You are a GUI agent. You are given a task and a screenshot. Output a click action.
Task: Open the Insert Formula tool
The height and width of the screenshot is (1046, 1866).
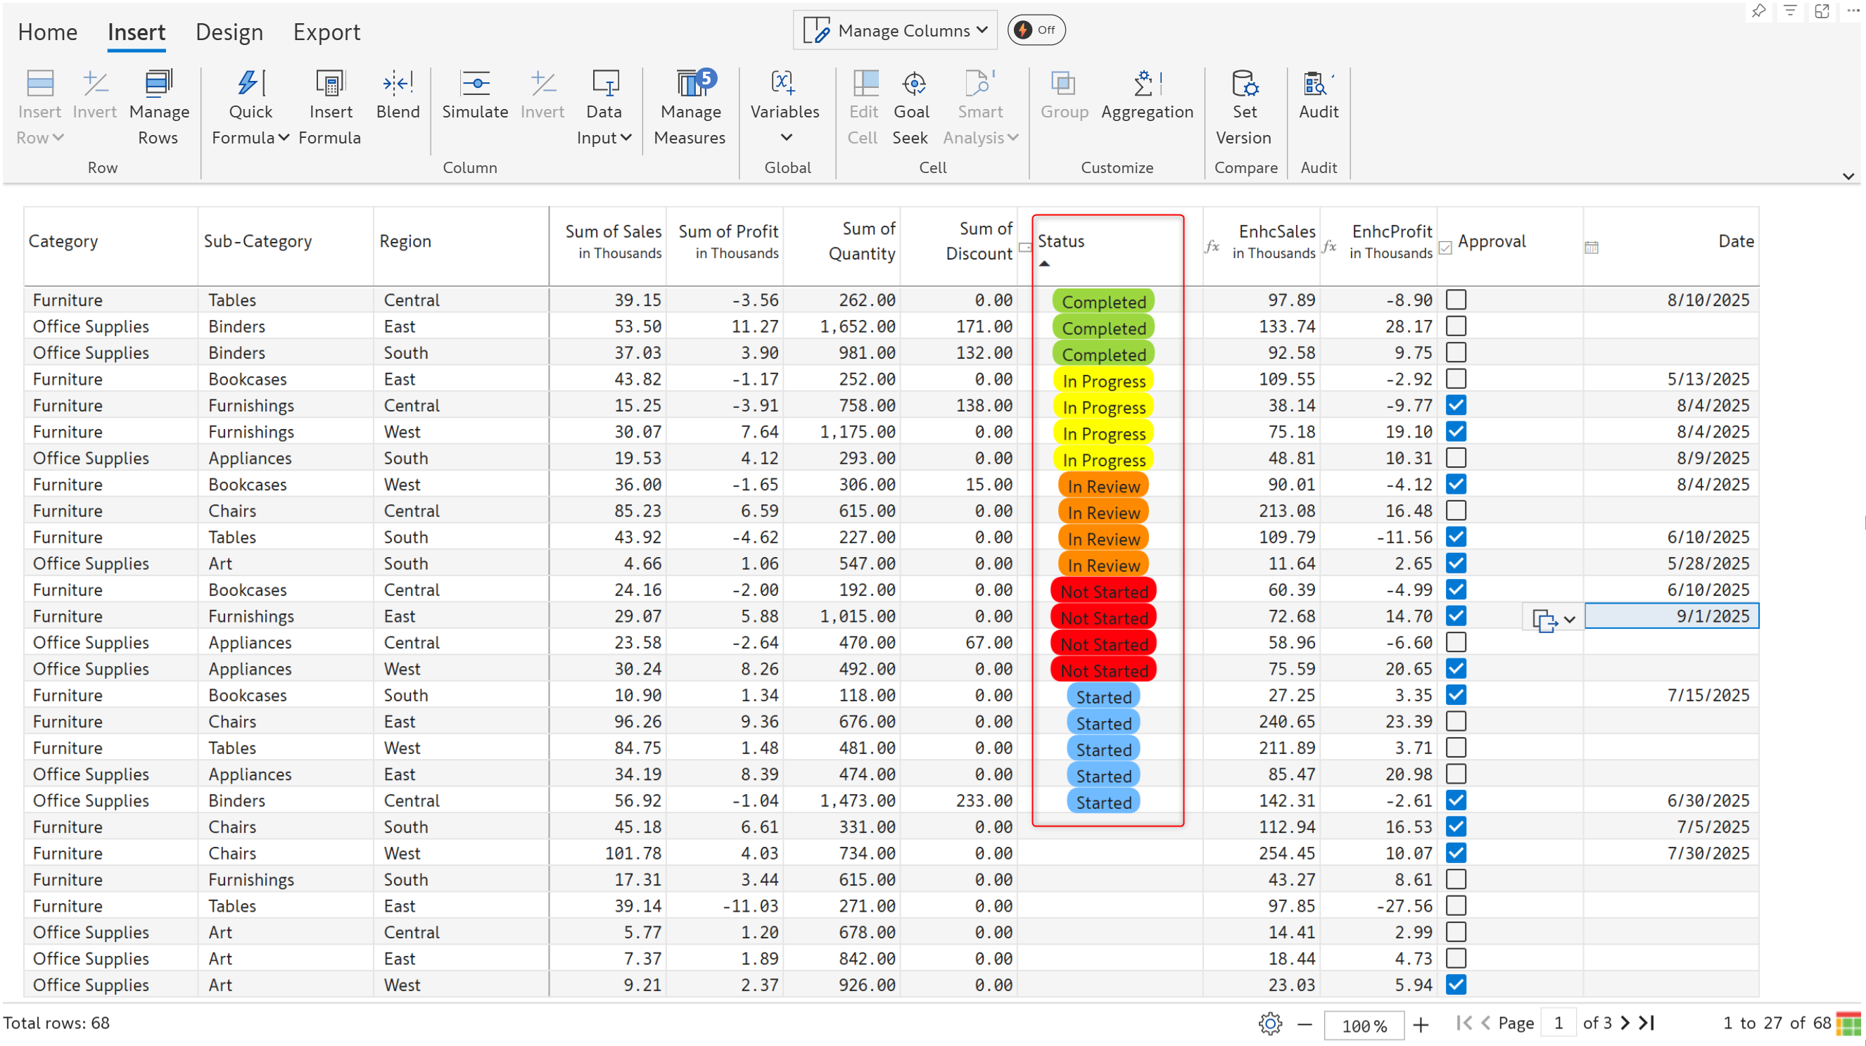[330, 84]
